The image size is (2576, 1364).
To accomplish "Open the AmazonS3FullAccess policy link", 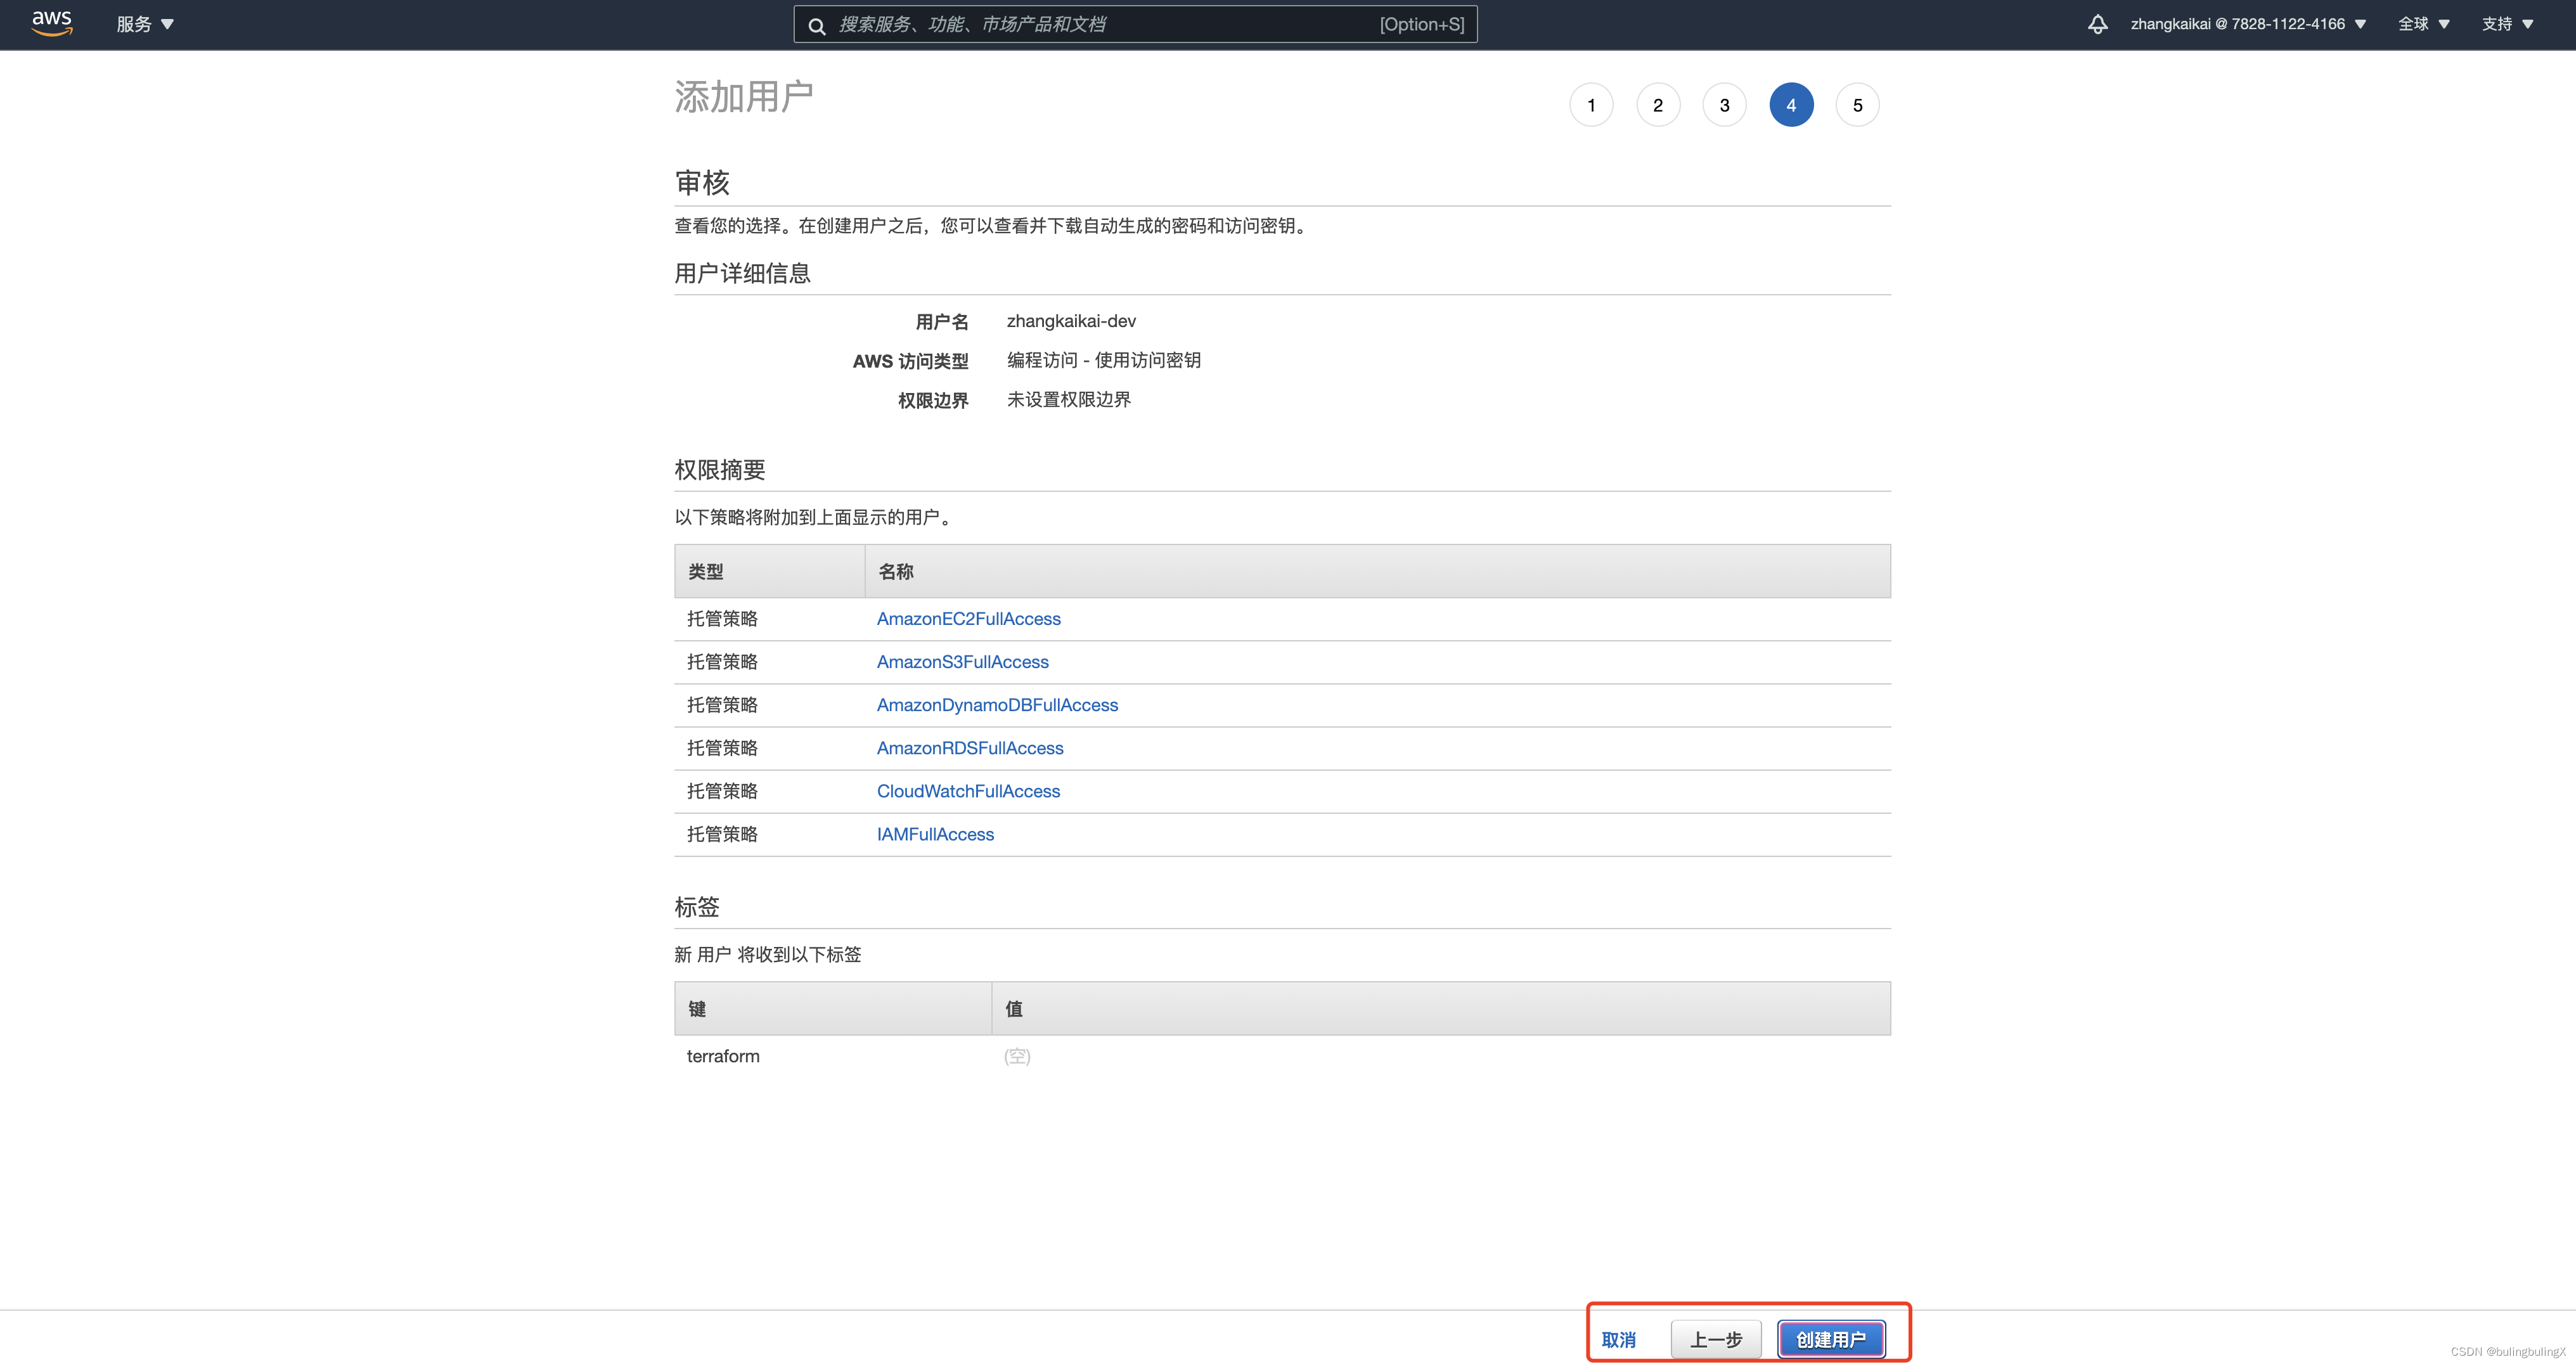I will point(962,662).
